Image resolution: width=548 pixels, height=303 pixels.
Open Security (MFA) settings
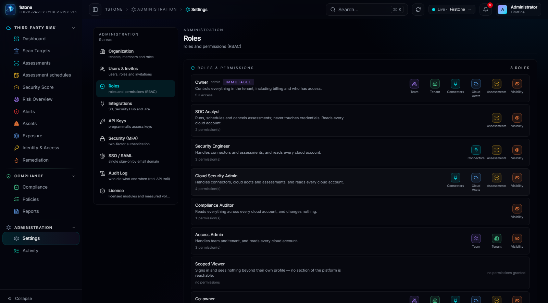(136, 141)
